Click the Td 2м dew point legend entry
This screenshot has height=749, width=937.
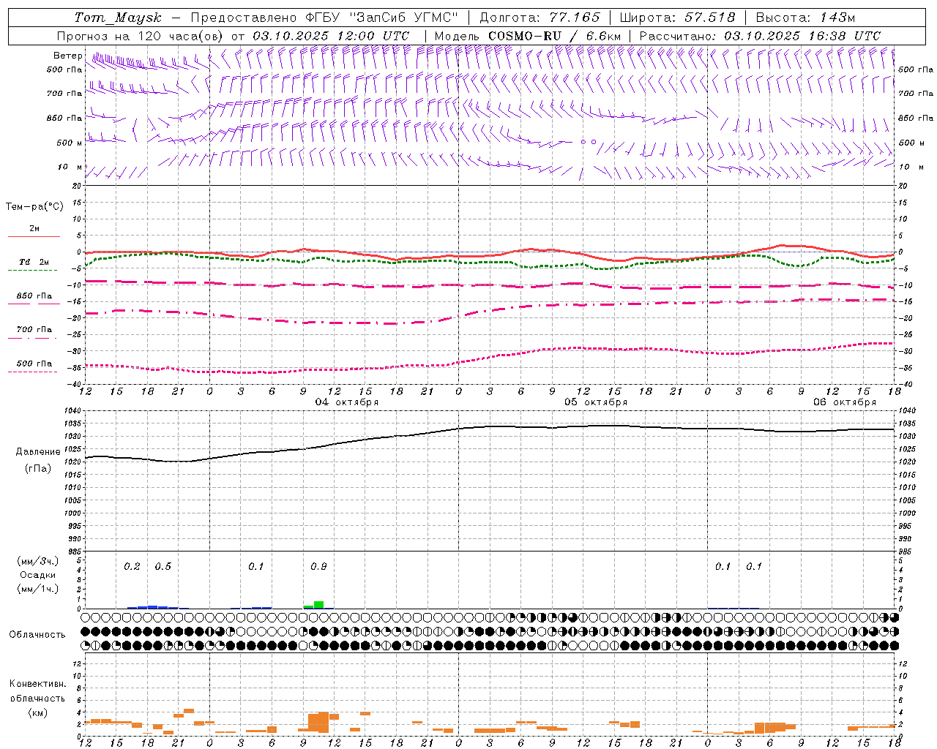tap(34, 262)
